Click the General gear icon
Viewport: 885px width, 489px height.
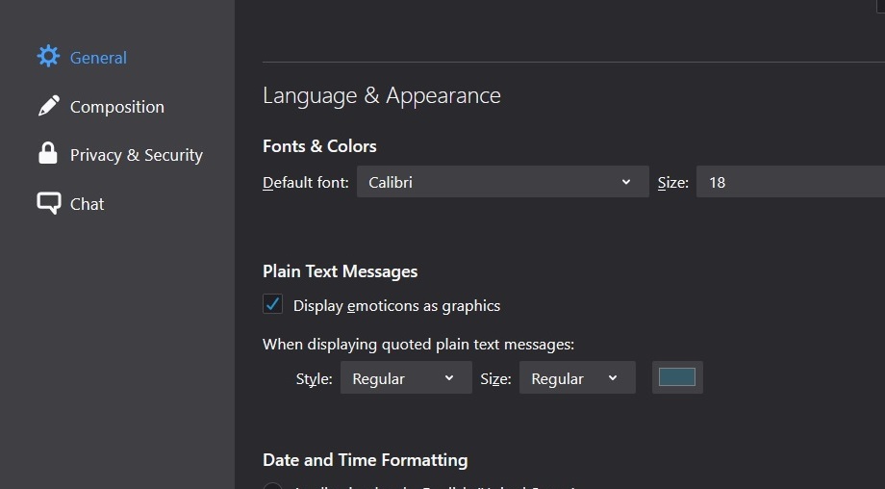pyautogui.click(x=48, y=57)
